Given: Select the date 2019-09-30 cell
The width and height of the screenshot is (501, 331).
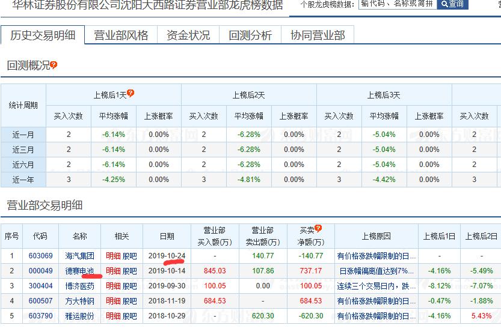Looking at the screenshot, I should 167,286.
